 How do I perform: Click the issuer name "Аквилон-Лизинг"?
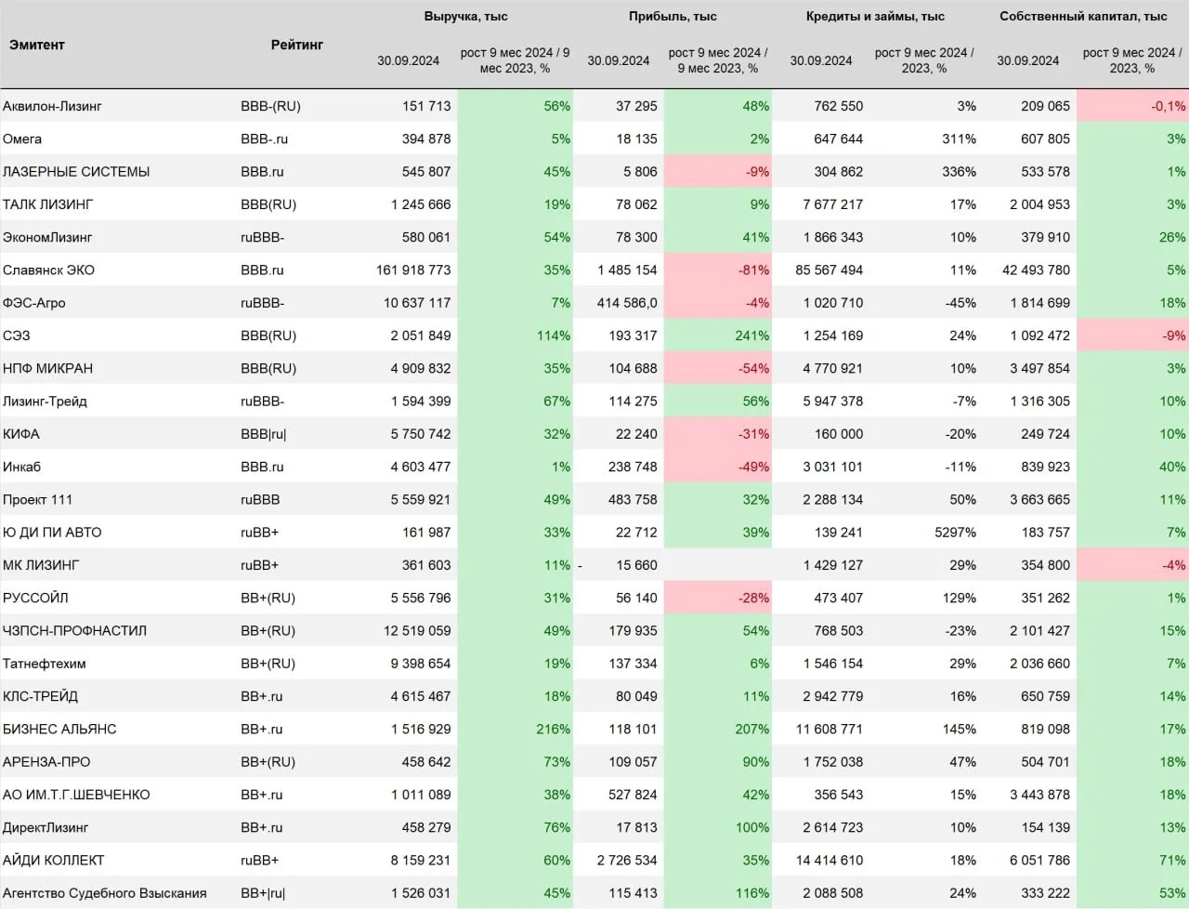52,106
